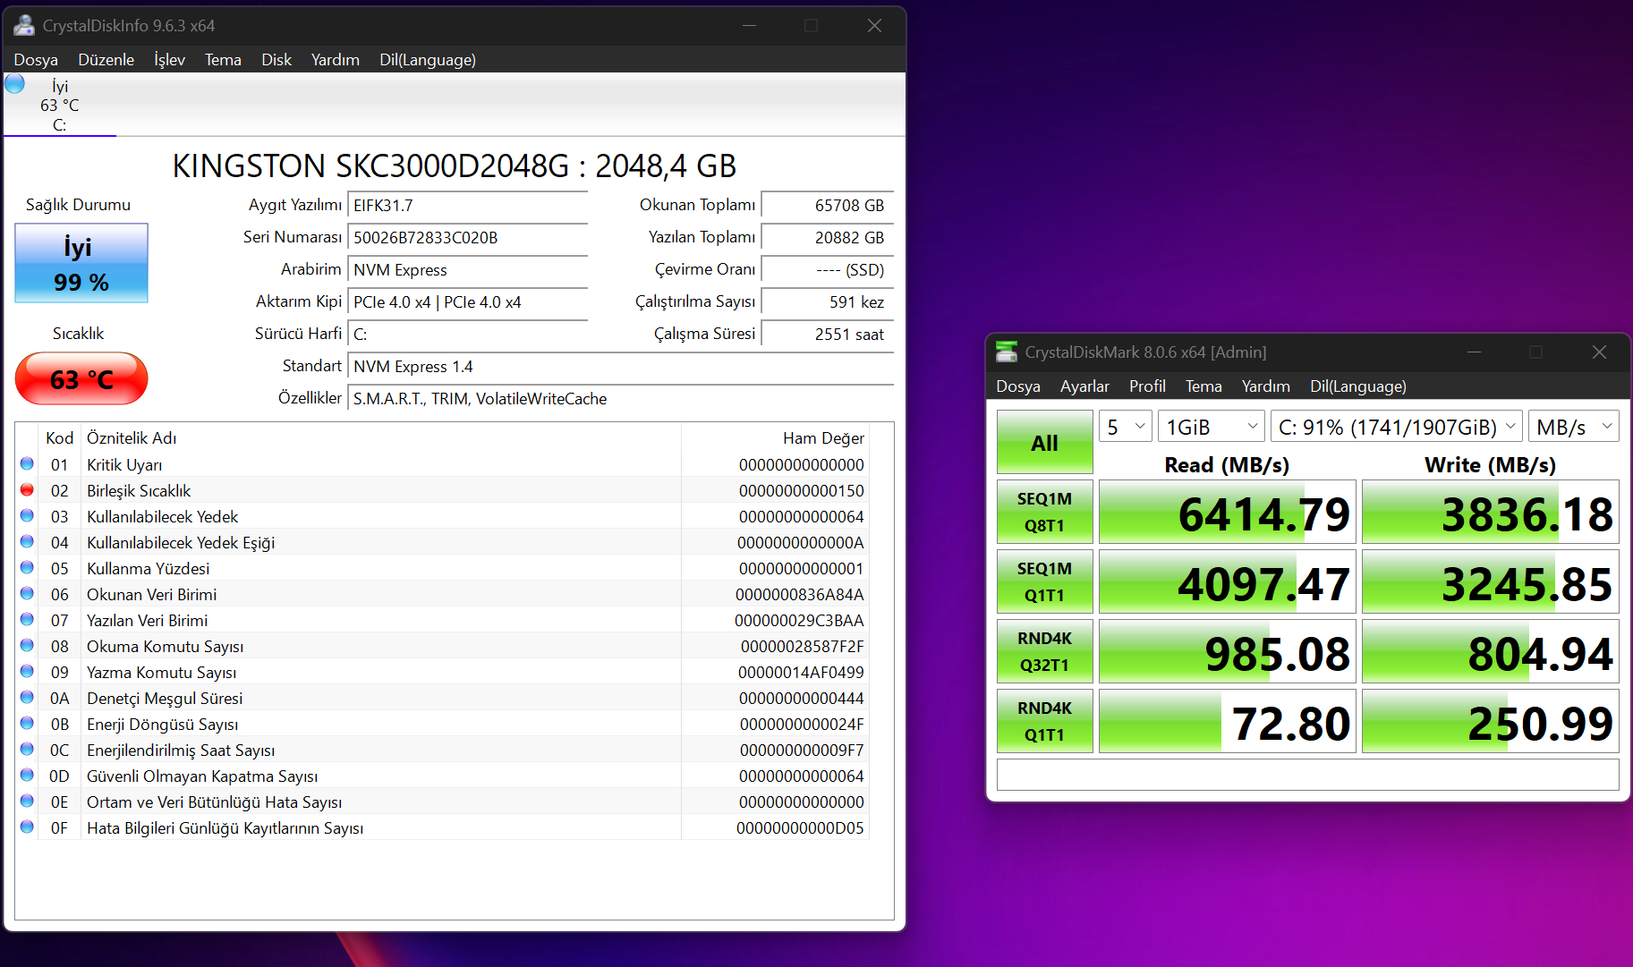Click the Çalışma Süresi value 2551 saat

point(828,335)
